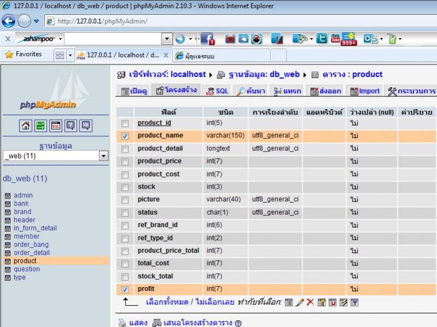Uncheck the profit field checkbox
The height and width of the screenshot is (327, 437).
pyautogui.click(x=125, y=289)
